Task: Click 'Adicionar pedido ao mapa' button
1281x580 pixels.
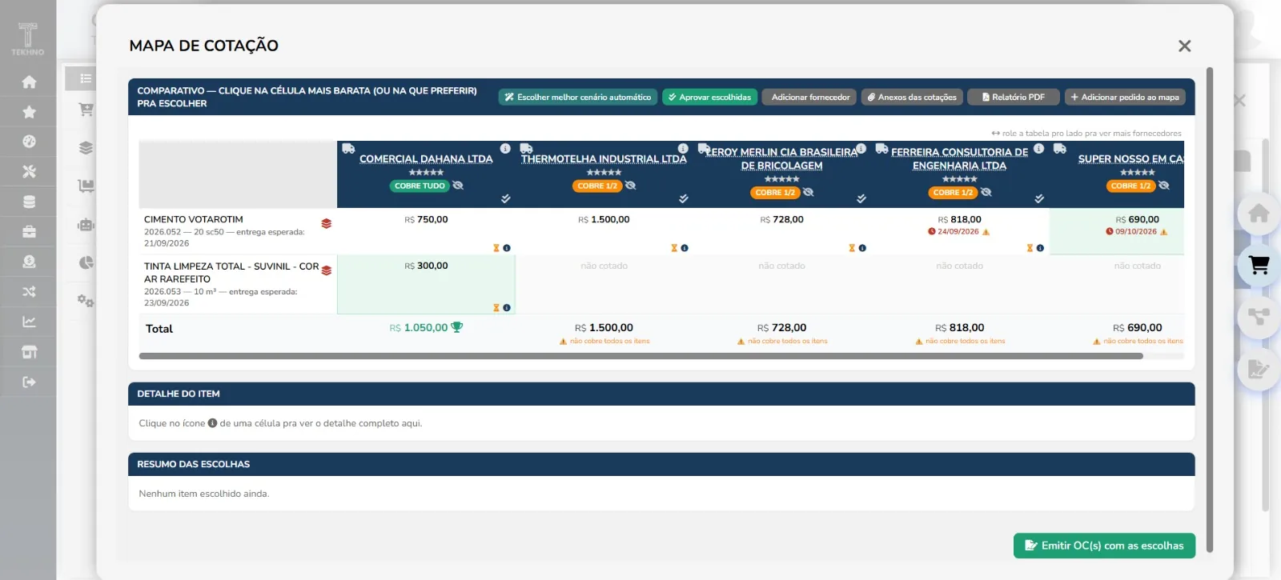Action: click(x=1125, y=97)
